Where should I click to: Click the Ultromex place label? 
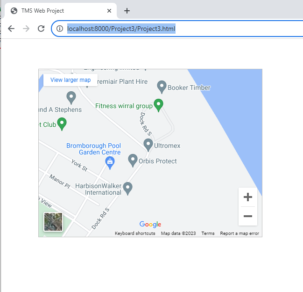(167, 146)
